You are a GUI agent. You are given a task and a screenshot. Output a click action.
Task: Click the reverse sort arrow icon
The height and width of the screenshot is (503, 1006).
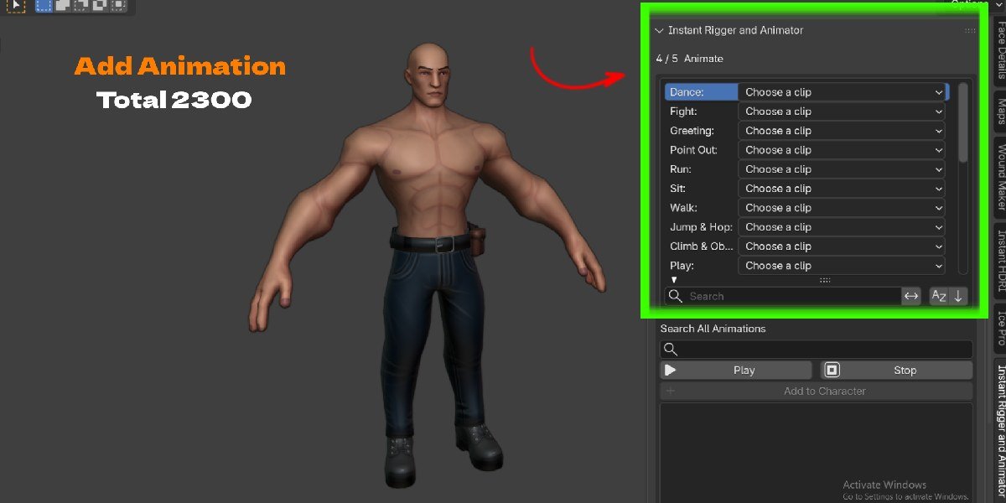958,296
